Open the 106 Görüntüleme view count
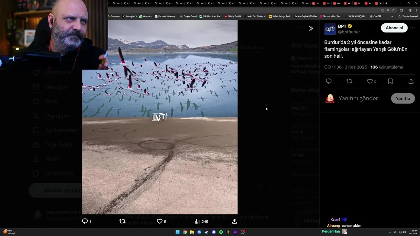The image size is (420, 236). pos(387,67)
